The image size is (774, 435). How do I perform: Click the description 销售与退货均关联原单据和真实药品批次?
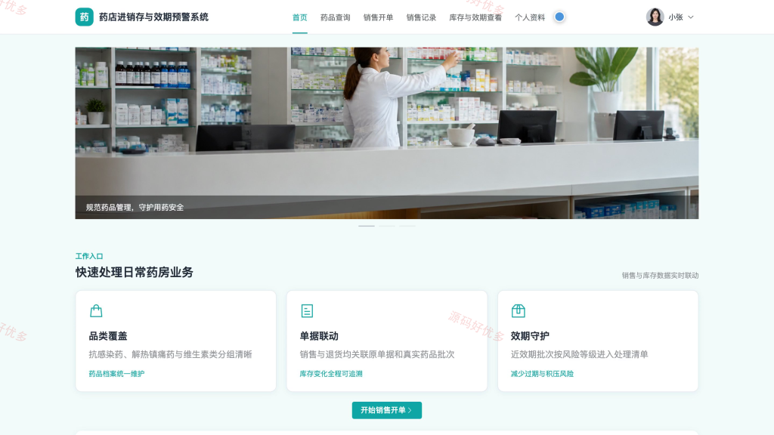[377, 354]
